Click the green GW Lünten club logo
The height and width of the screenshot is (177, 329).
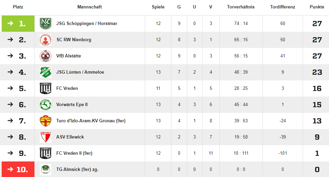coord(46,72)
